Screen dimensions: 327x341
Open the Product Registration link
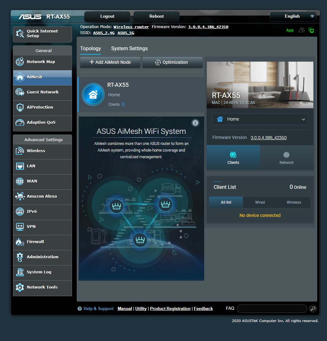tap(170, 308)
